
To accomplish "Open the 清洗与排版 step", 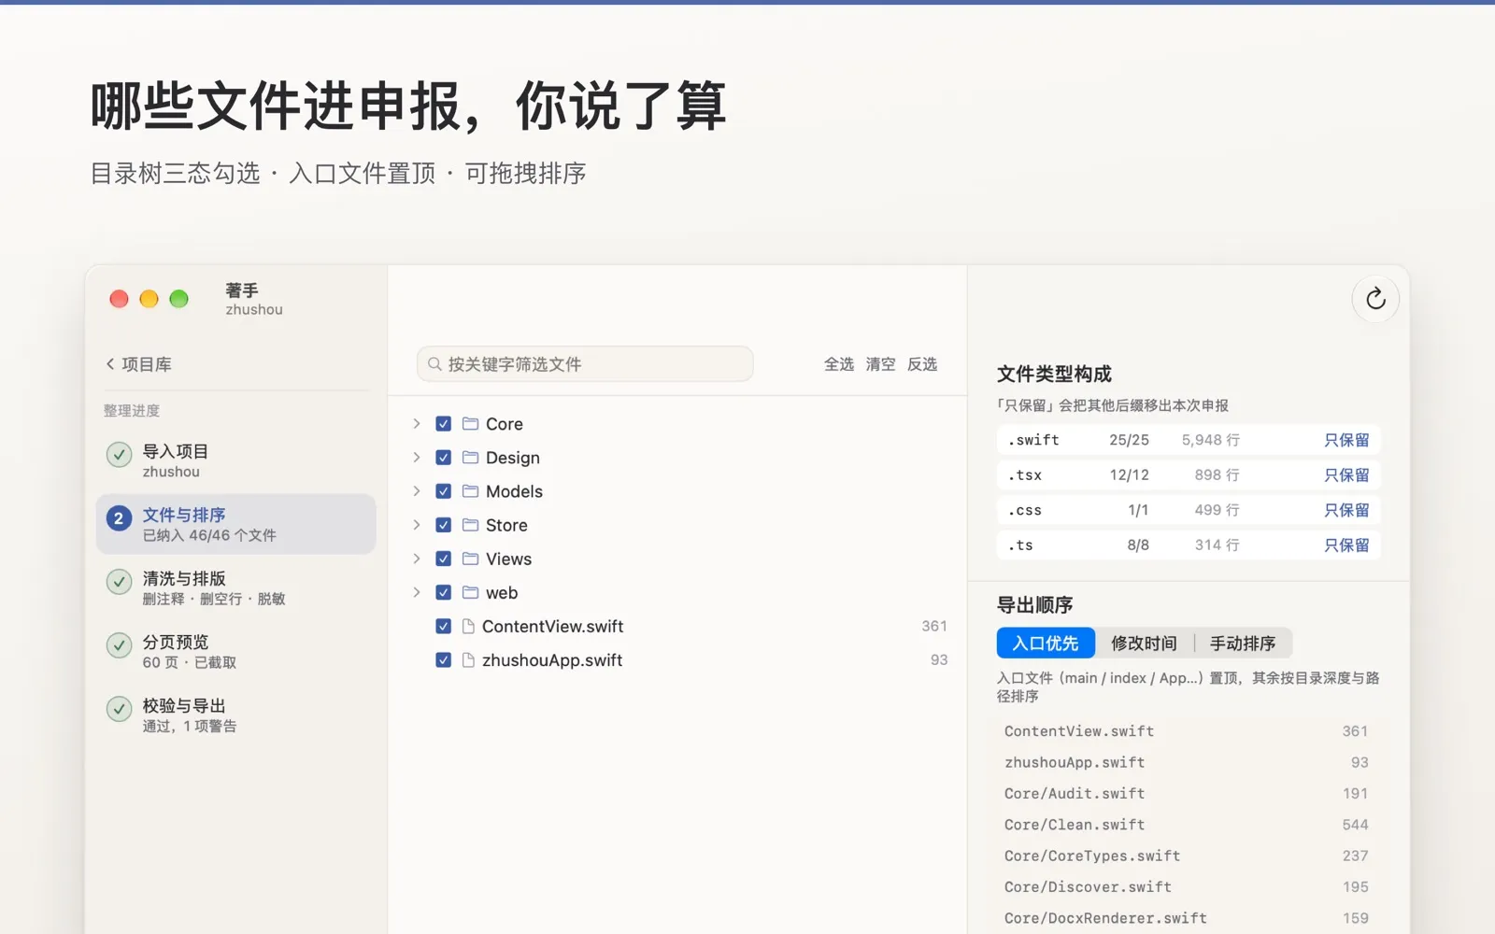I will 235,587.
